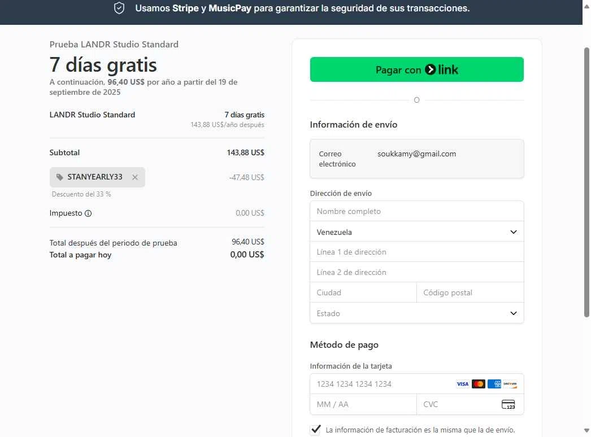The image size is (591, 437).
Task: Click the Línea 2 de dirección field
Action: pos(416,272)
